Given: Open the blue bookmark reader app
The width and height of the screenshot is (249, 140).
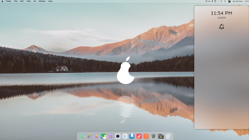Looking at the screenshot, I should 132,136.
